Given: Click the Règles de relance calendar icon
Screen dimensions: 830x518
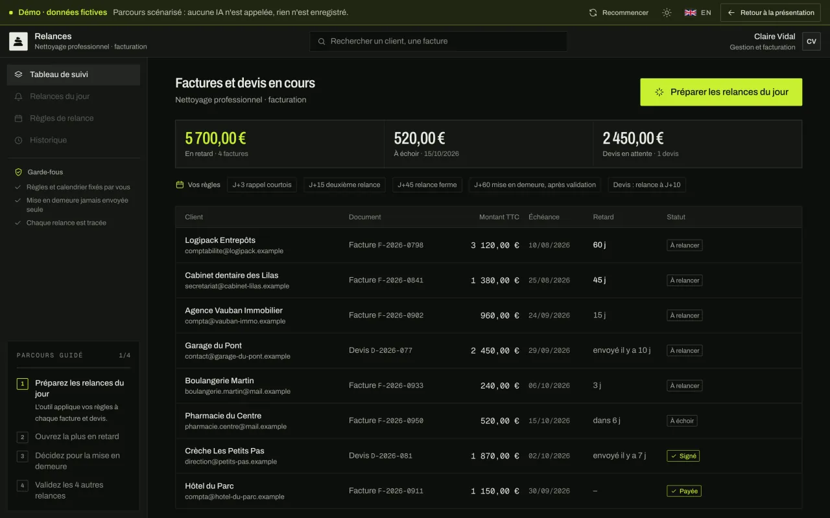Looking at the screenshot, I should point(18,118).
